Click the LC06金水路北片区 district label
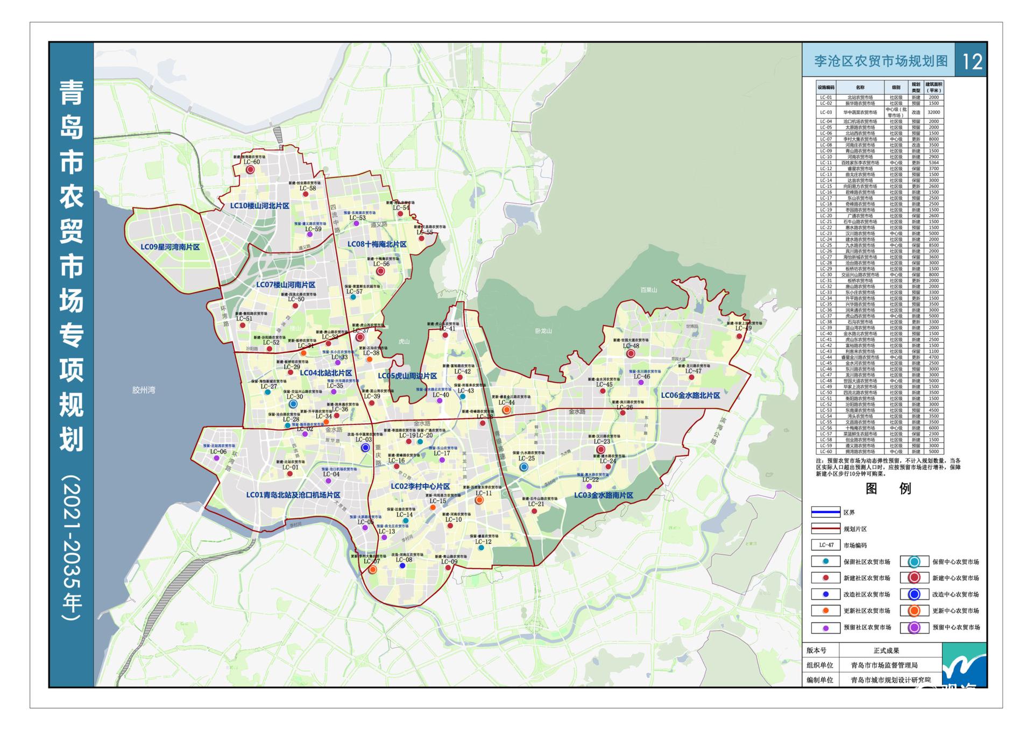This screenshot has width=1033, height=730. click(690, 395)
